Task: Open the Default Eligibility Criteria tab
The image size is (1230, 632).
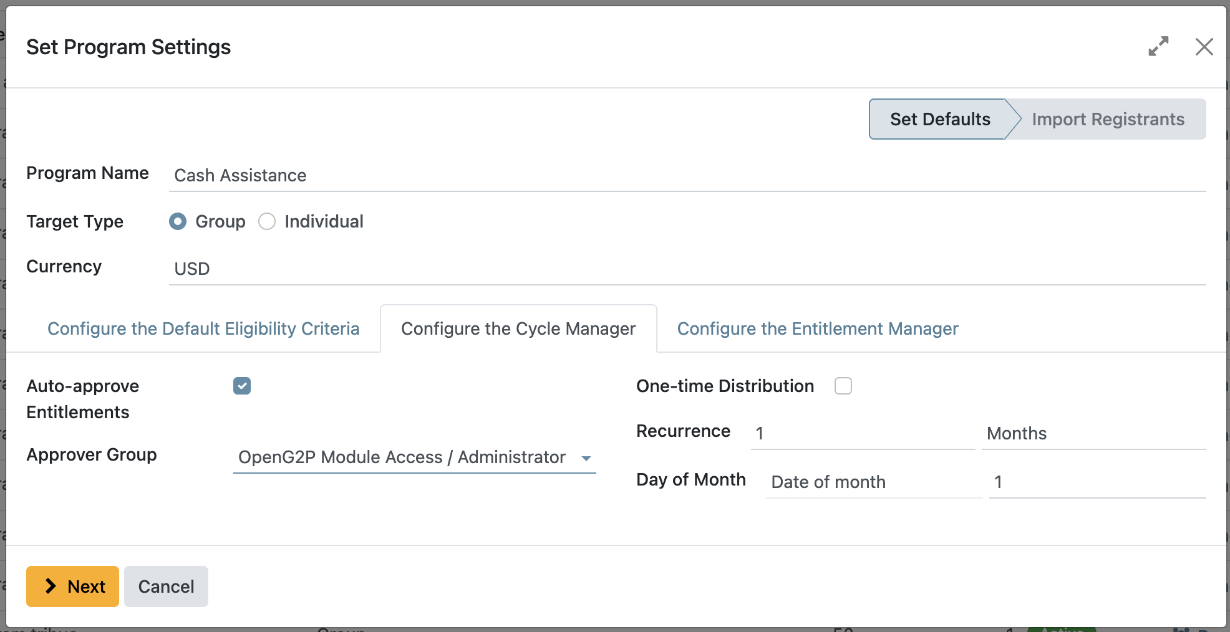Action: [203, 328]
